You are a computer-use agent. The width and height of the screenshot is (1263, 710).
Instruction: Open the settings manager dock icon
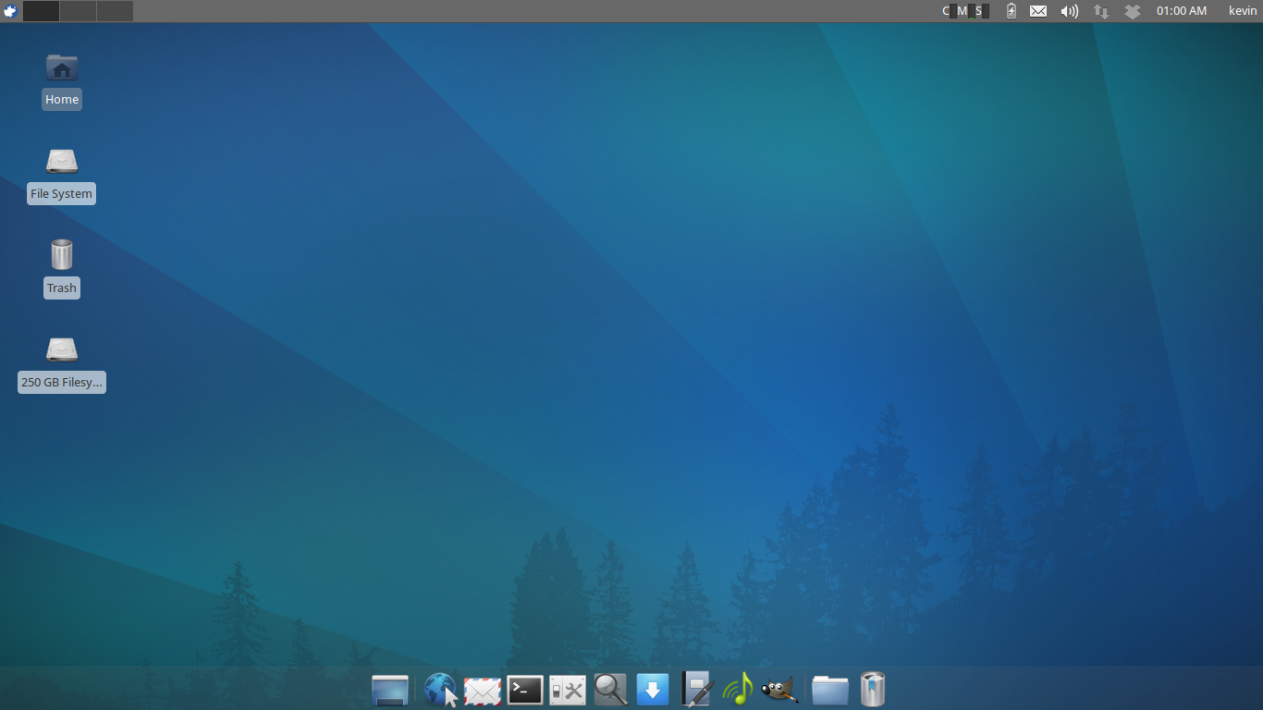[x=567, y=689]
